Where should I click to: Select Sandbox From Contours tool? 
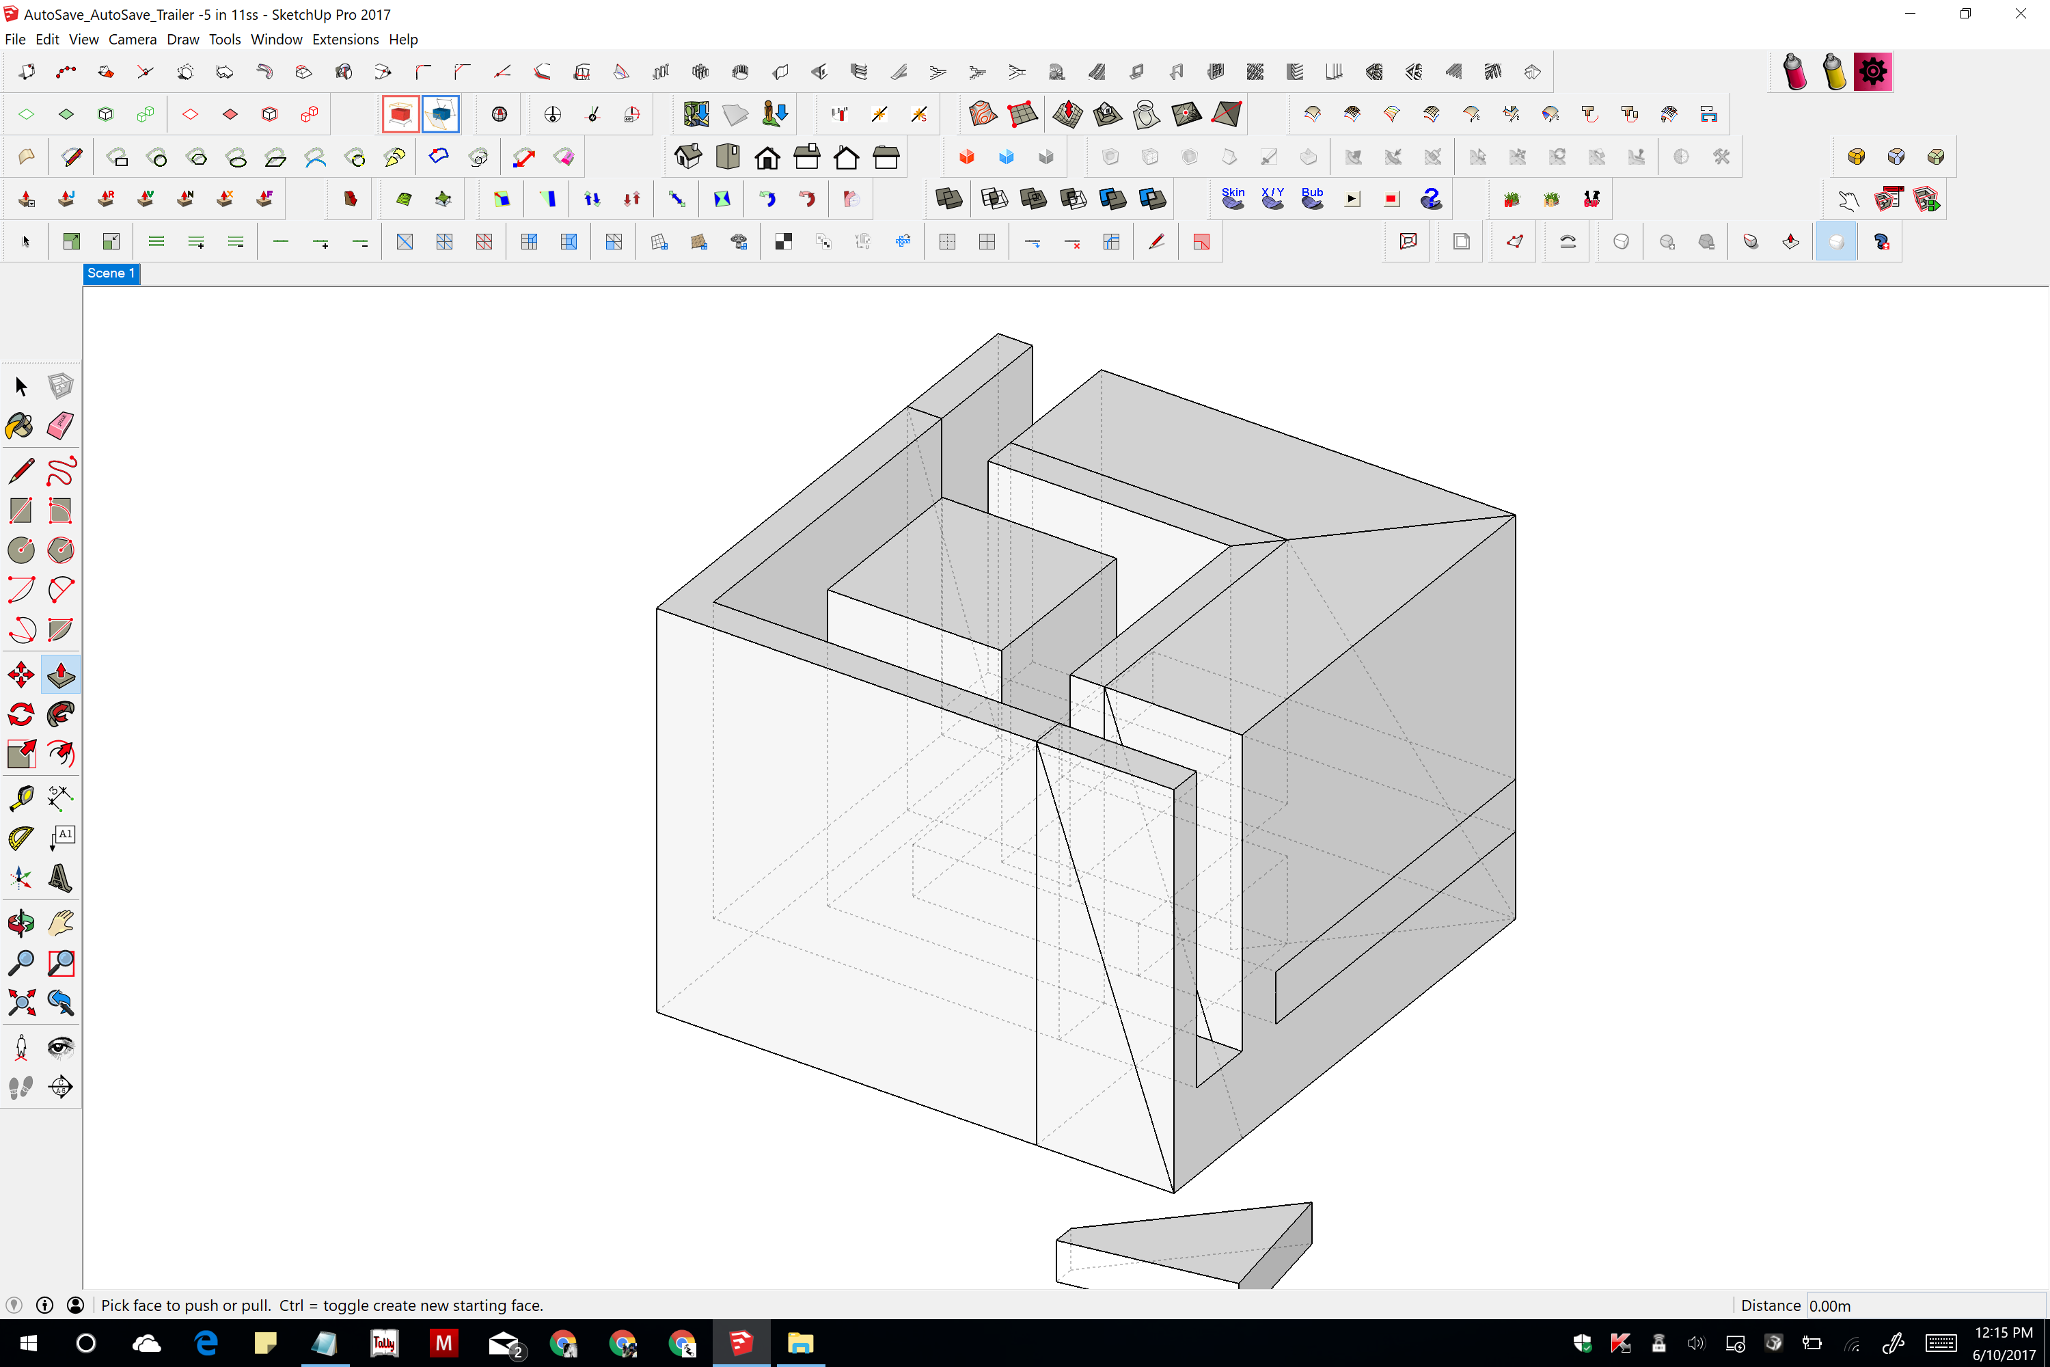click(x=983, y=113)
